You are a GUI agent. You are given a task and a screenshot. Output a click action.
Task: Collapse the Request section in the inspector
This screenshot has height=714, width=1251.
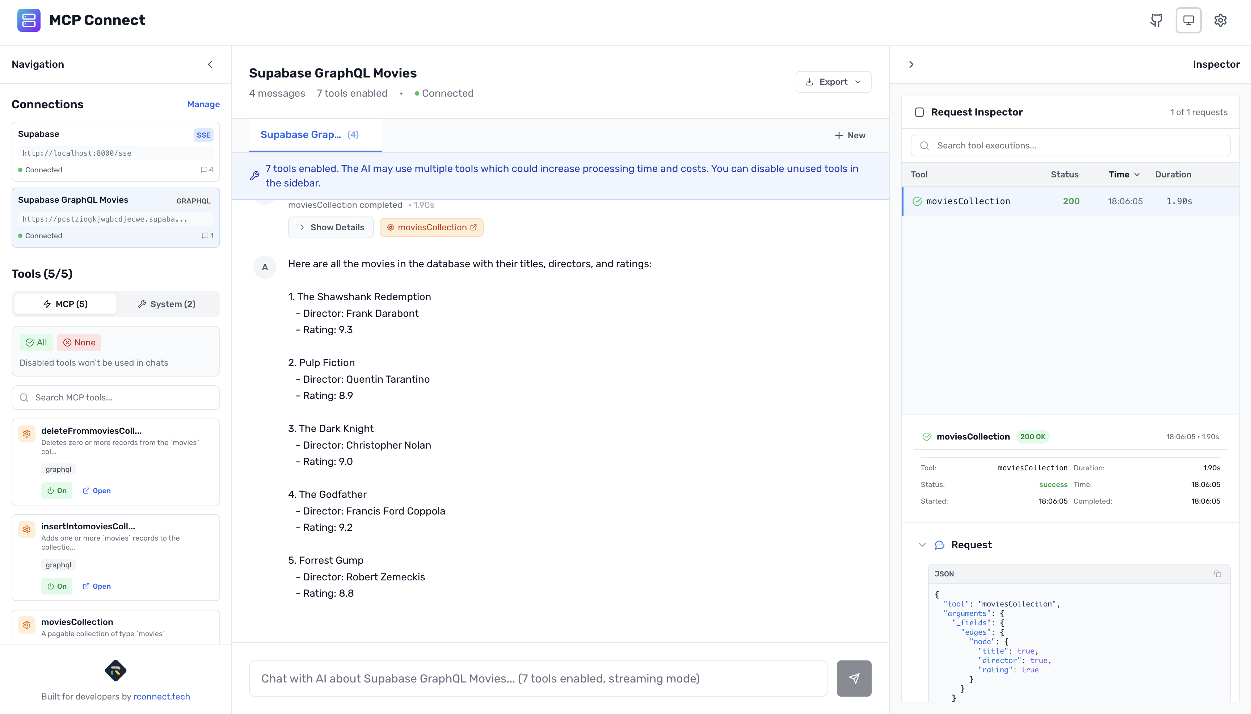[922, 545]
